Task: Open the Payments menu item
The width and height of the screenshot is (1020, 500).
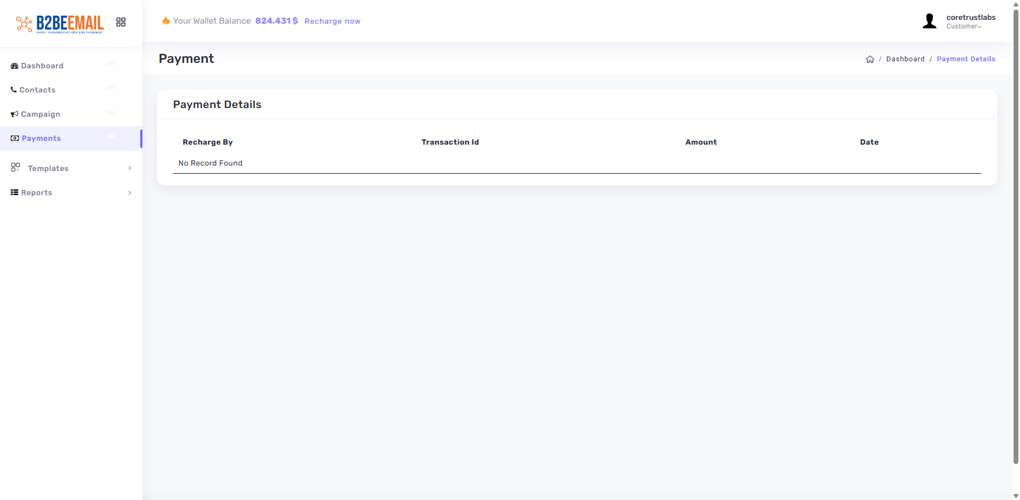Action: coord(41,138)
